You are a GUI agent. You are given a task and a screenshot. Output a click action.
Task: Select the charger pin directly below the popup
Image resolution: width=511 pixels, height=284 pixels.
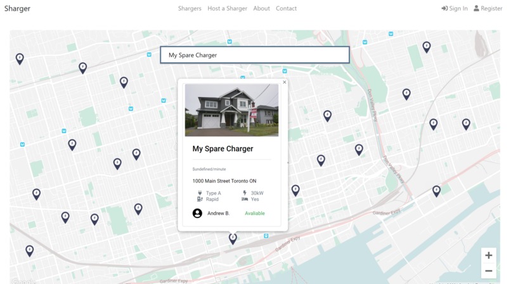[233, 239]
